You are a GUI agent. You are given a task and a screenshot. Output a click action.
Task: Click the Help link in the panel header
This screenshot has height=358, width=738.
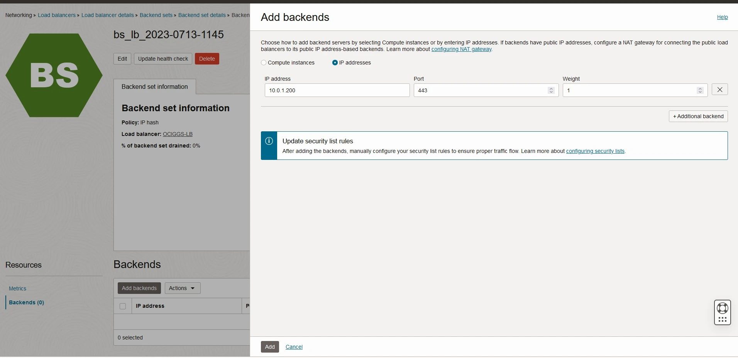click(722, 17)
